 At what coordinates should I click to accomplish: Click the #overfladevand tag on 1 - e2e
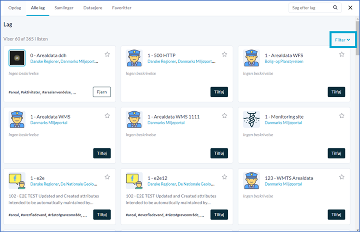[x=34, y=215]
